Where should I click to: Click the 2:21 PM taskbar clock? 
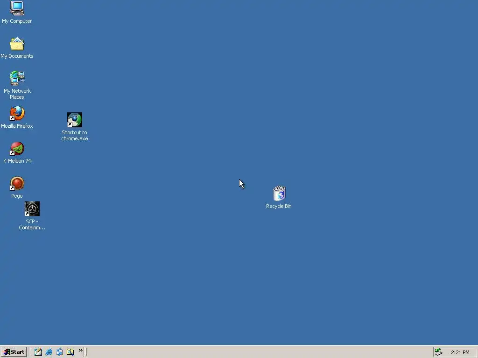460,352
